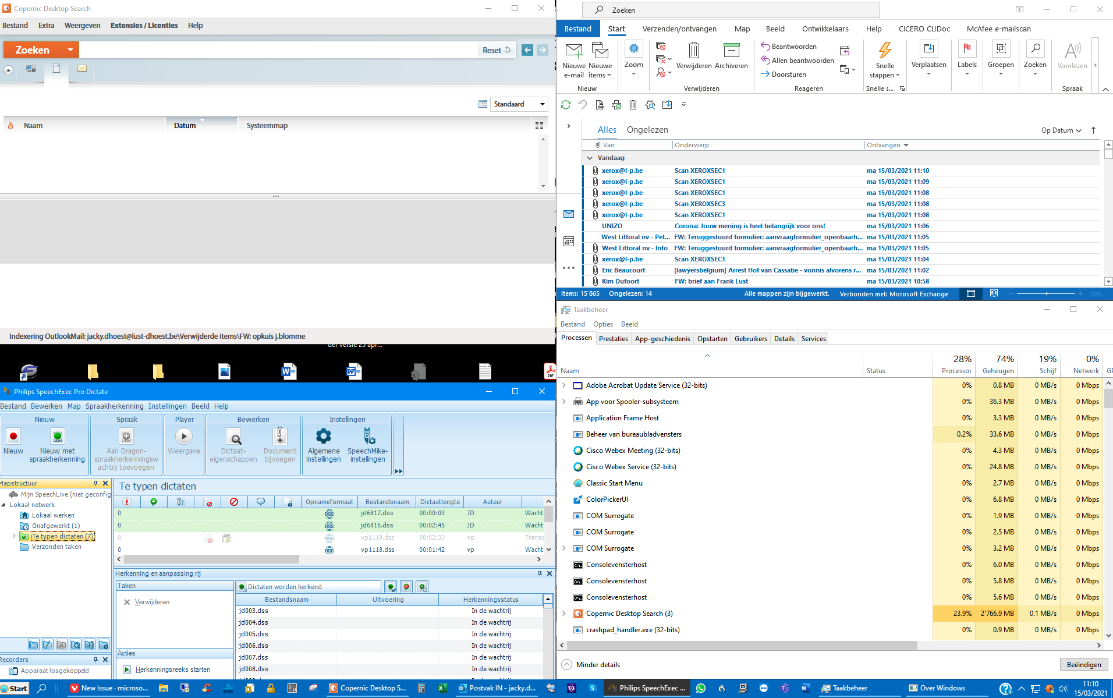Open UNIZO Corona email in Outlook
Image resolution: width=1113 pixels, height=698 pixels.
tap(841, 226)
